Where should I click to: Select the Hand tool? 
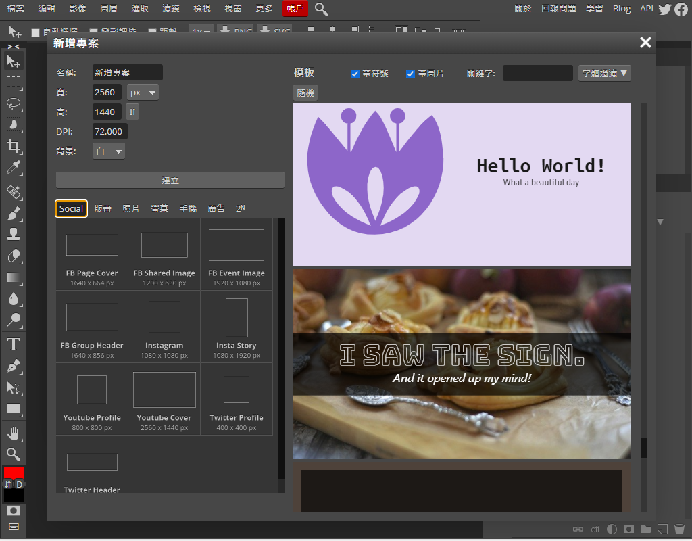14,433
